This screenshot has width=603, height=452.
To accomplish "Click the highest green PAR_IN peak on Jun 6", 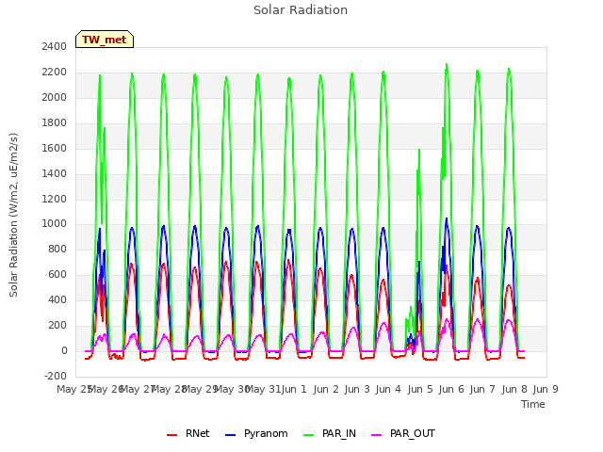I will pyautogui.click(x=447, y=65).
